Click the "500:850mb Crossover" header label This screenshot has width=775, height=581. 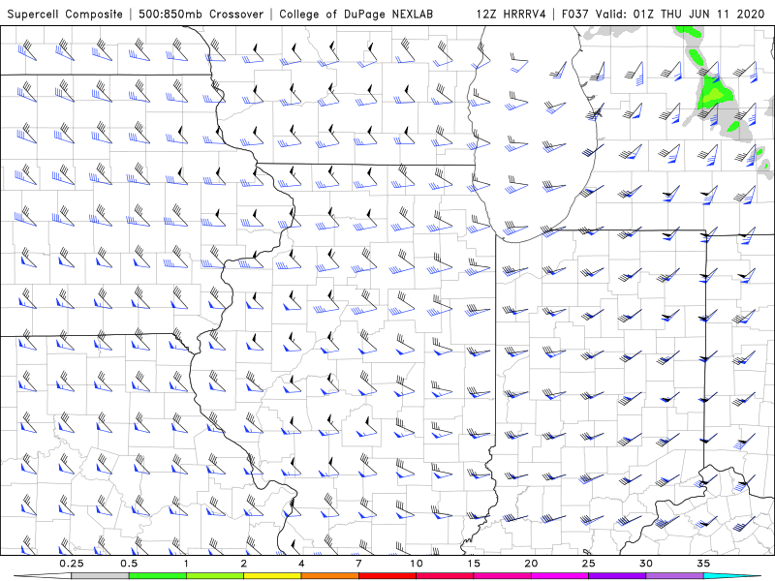coord(201,14)
